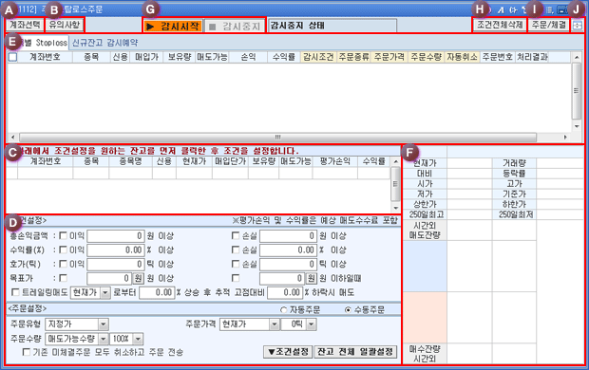The image size is (589, 370).
Task: Click the monitoring table scroll-right arrow
Action: click(x=565, y=138)
